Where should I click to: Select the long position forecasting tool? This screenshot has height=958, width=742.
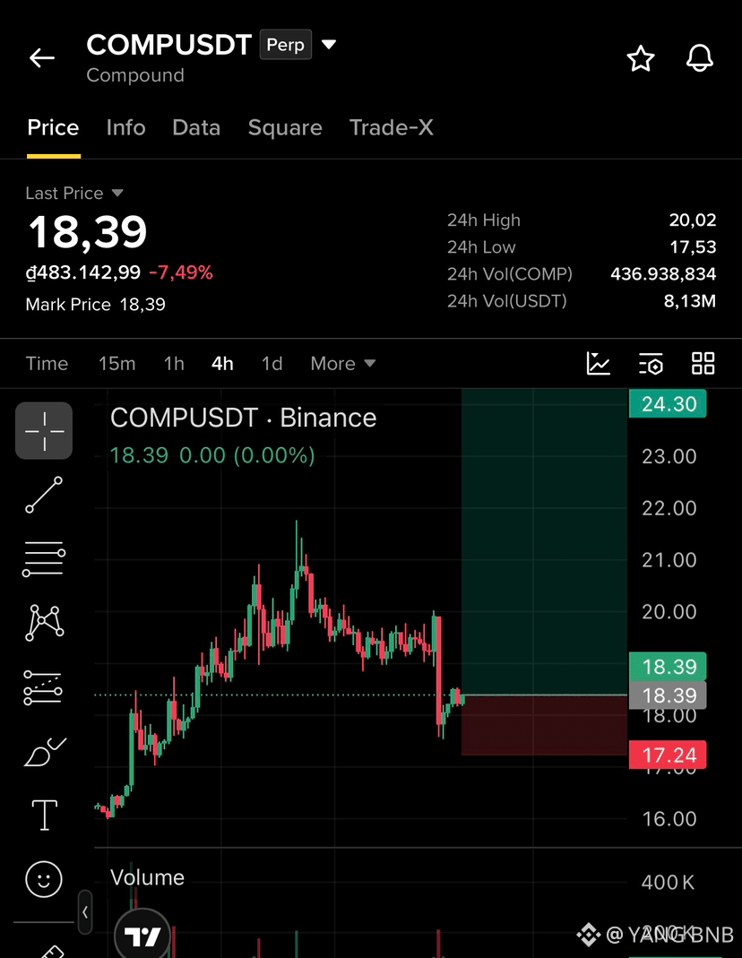(43, 687)
